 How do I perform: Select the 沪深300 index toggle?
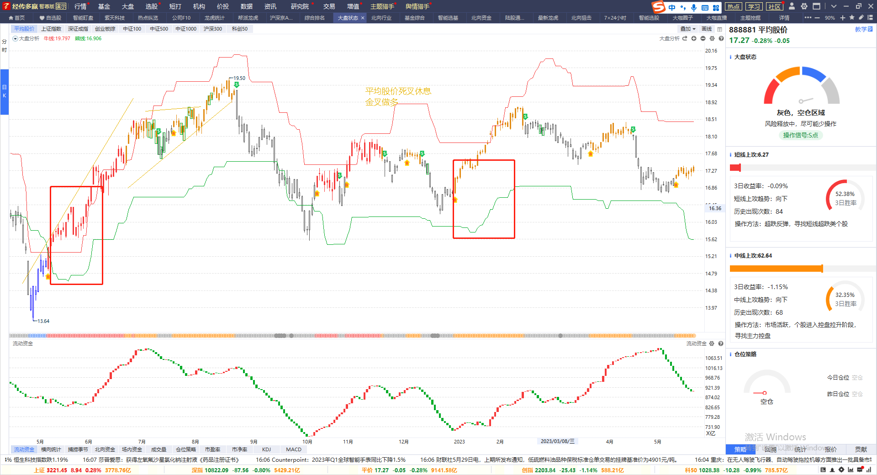point(213,29)
